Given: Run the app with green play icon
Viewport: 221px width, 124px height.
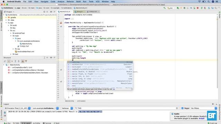Looking at the screenshot, I should coord(178,8).
